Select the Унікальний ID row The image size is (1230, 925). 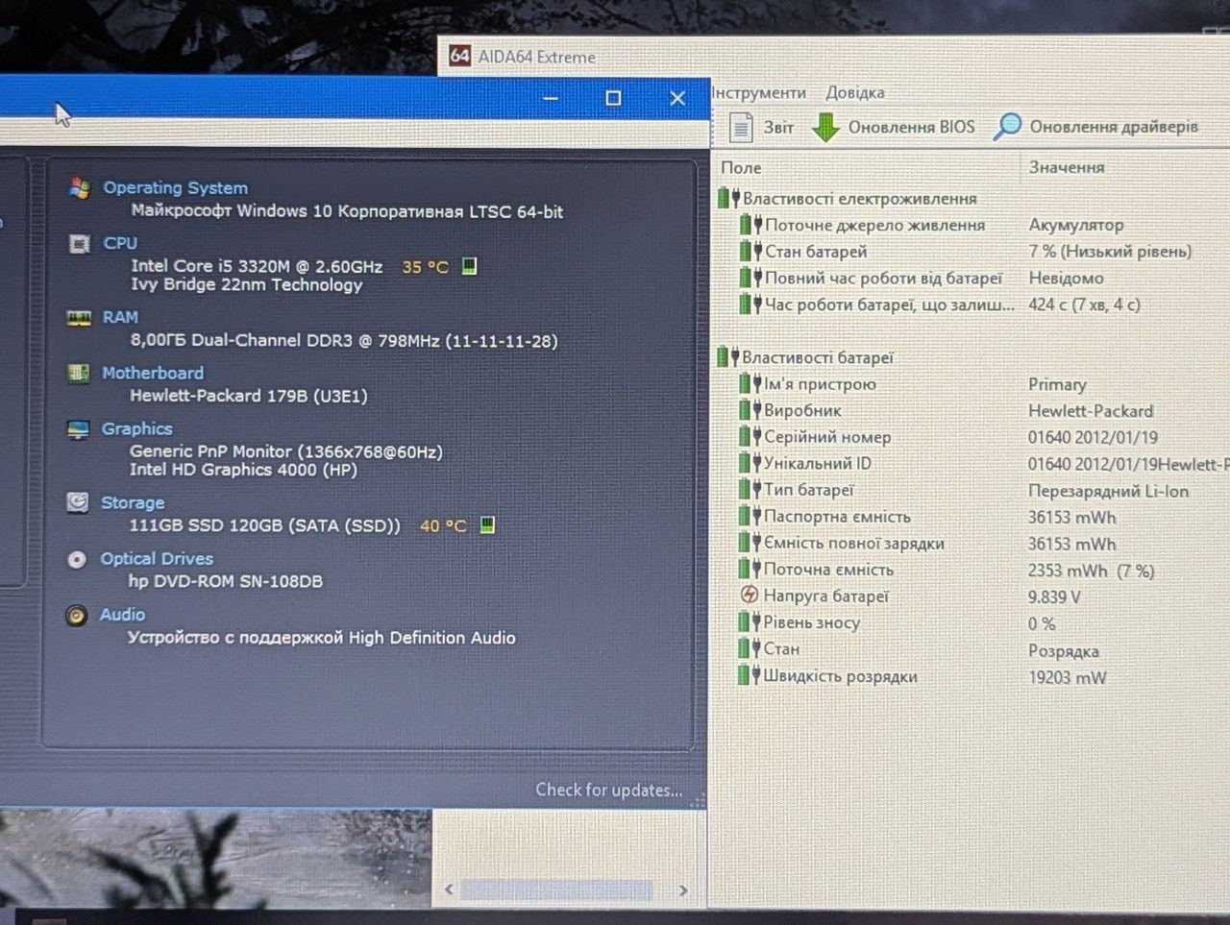[971, 464]
